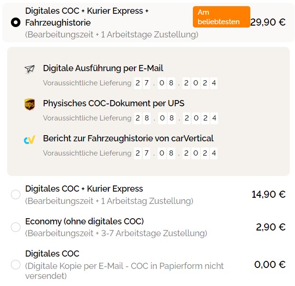Select the free Digitales COC radio button

click(x=16, y=265)
